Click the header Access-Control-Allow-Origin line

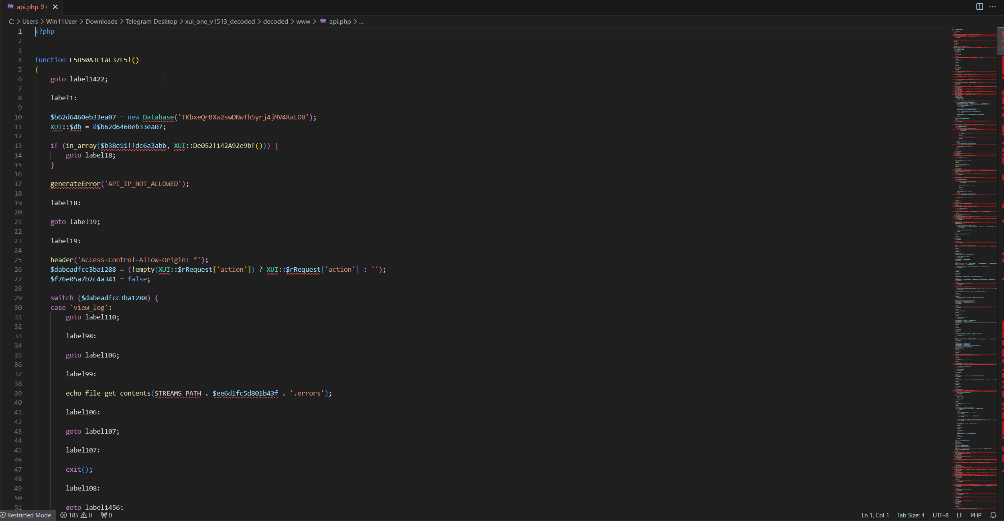click(x=129, y=260)
